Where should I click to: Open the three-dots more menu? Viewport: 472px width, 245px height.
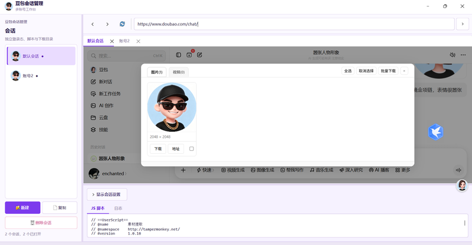[x=463, y=55]
